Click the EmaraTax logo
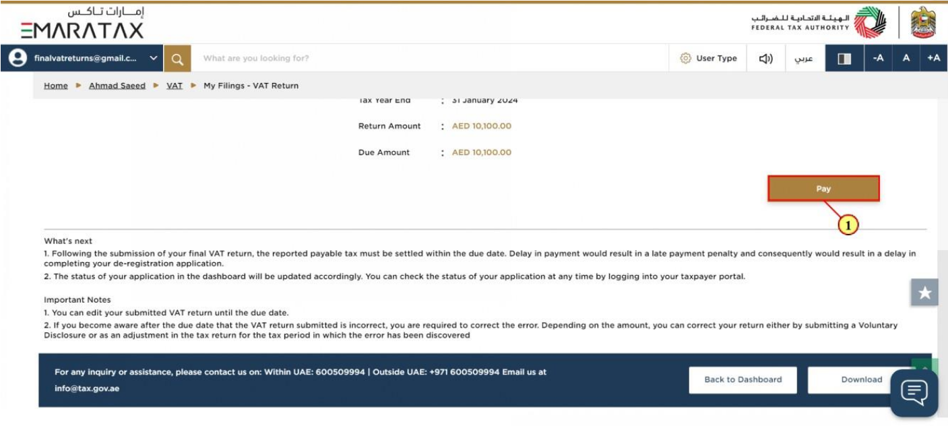The width and height of the screenshot is (948, 426). click(x=82, y=23)
